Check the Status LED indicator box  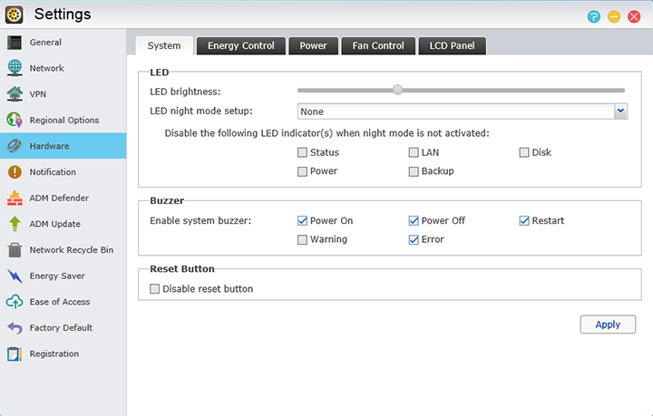[x=303, y=153]
